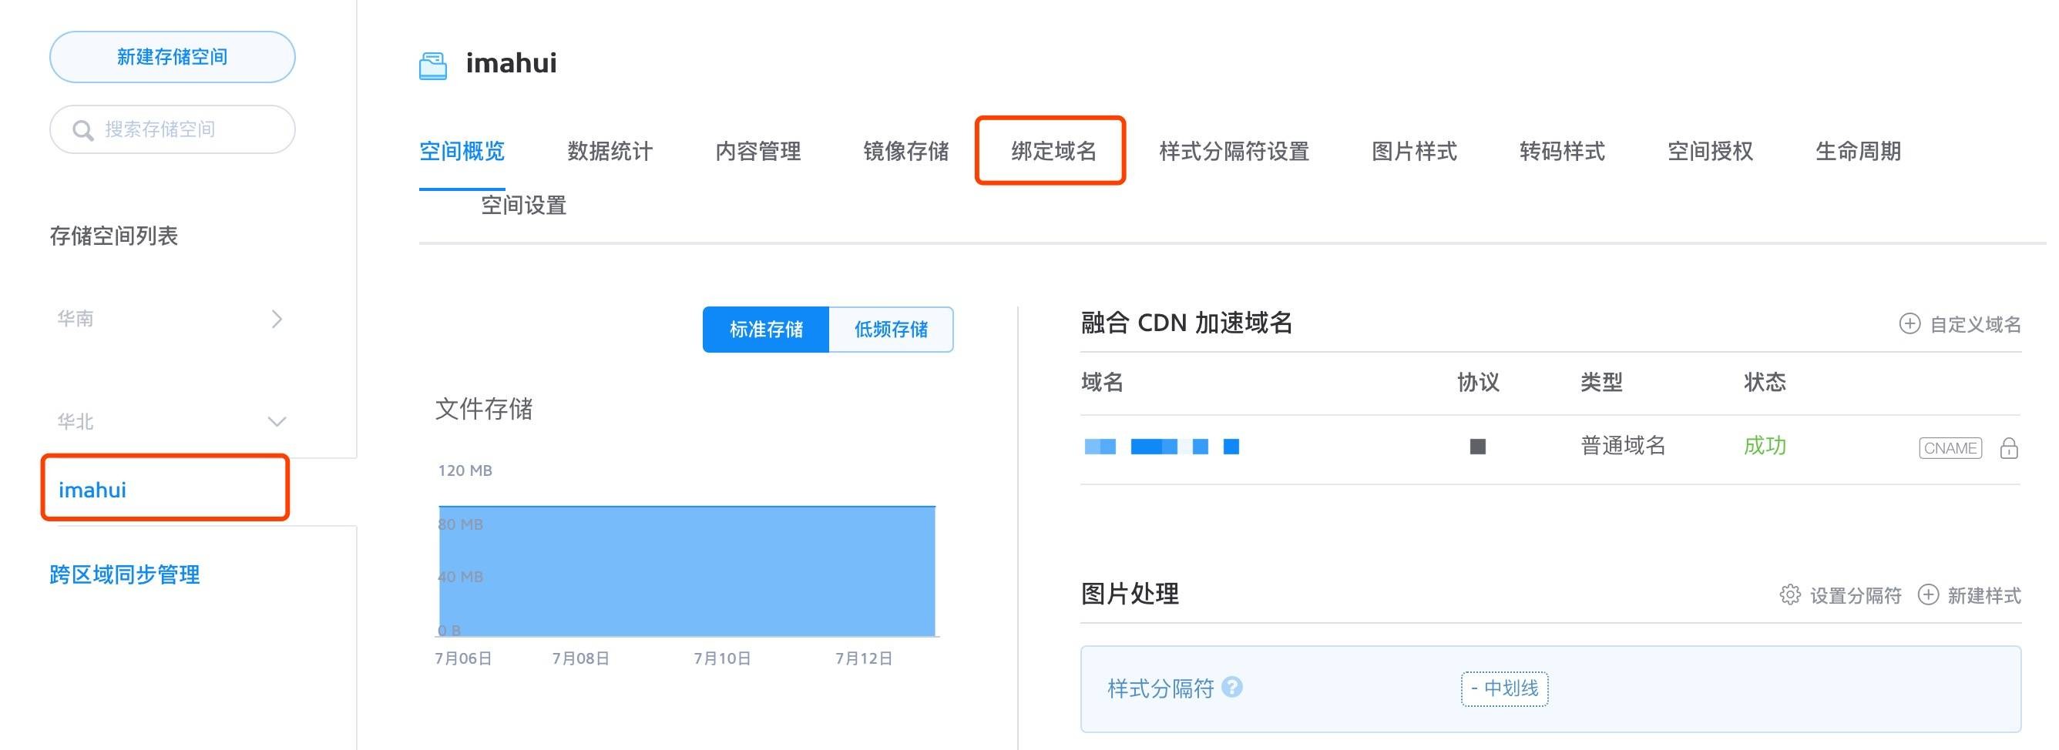This screenshot has height=750, width=2059.
Task: Open the 数据统计 tab
Action: [x=610, y=151]
